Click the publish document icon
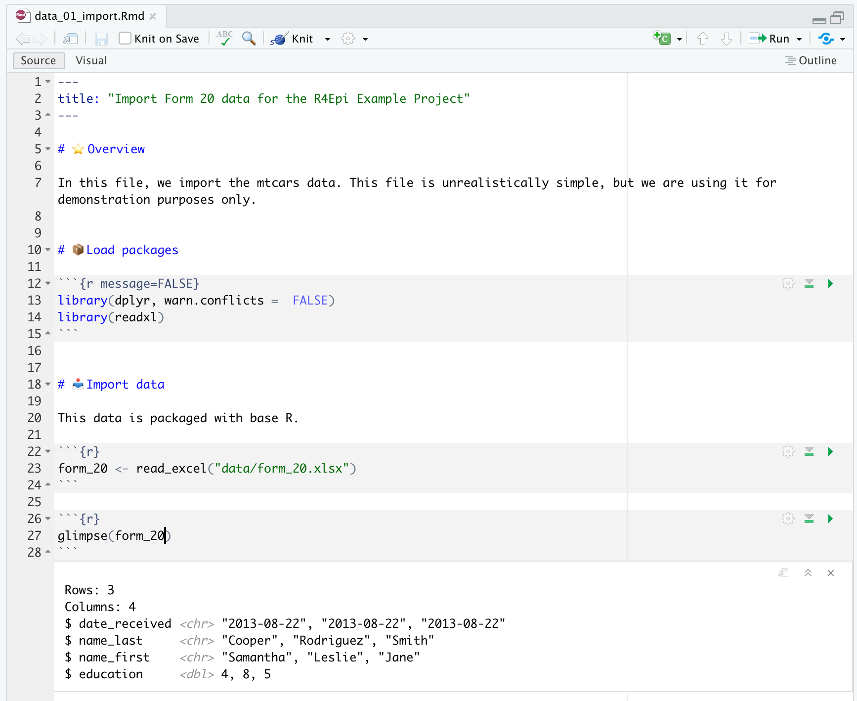Screen dimensions: 857x701 pyautogui.click(x=826, y=39)
